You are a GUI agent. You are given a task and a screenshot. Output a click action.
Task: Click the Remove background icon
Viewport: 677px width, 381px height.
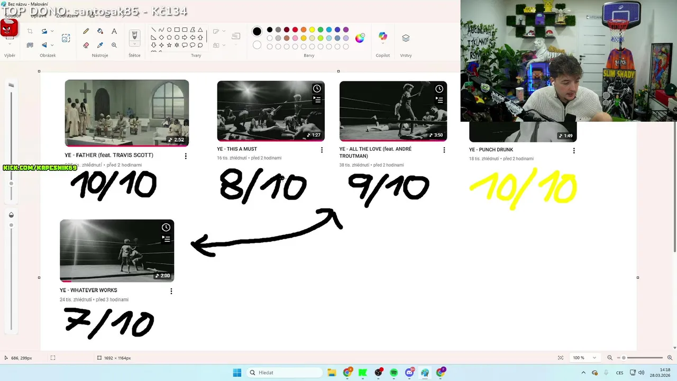click(x=30, y=45)
